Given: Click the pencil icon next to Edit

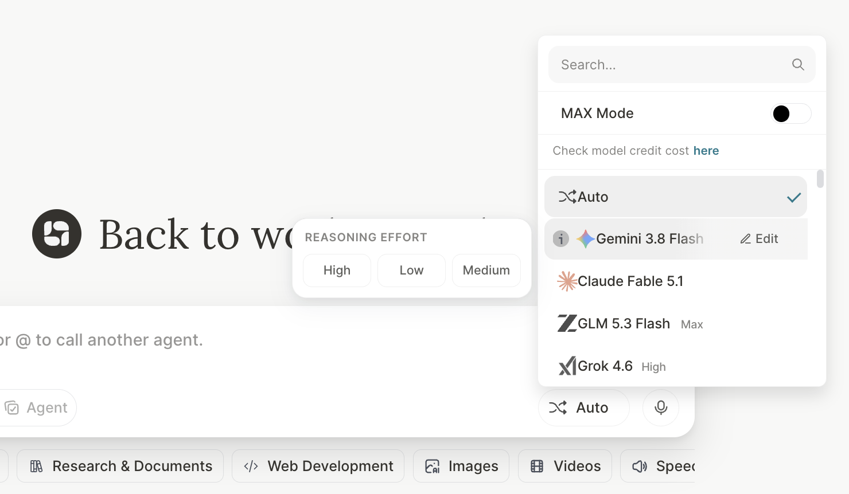Looking at the screenshot, I should pos(745,239).
